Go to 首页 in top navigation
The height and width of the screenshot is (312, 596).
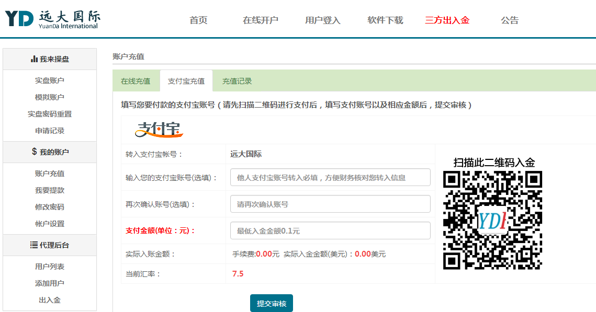(x=198, y=20)
